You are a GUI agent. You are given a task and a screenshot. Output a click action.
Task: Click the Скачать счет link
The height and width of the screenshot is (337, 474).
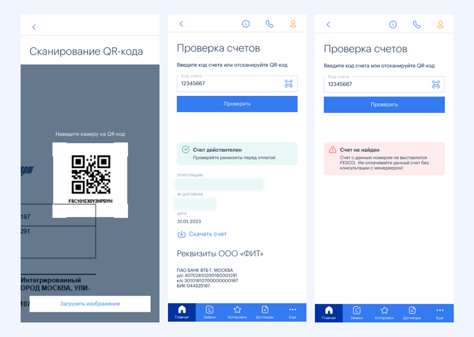(x=207, y=234)
